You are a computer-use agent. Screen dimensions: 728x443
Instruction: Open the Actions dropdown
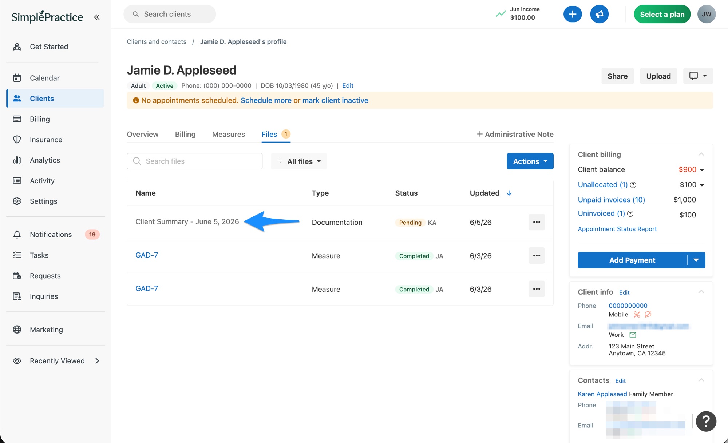coord(530,161)
